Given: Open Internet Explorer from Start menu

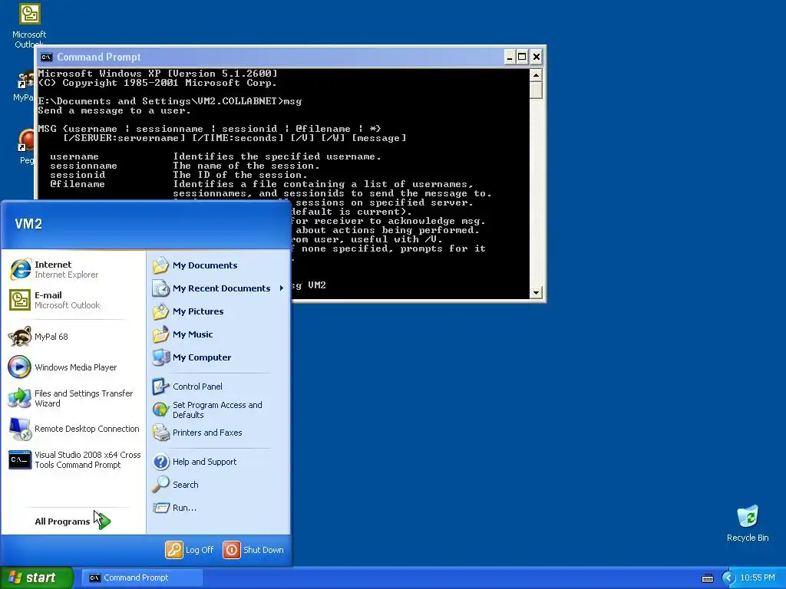Looking at the screenshot, I should coord(74,269).
